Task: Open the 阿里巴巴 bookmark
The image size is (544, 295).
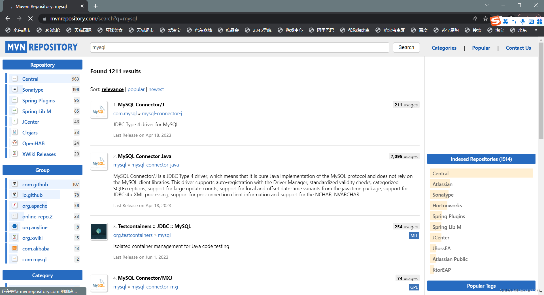Action: coord(322,30)
